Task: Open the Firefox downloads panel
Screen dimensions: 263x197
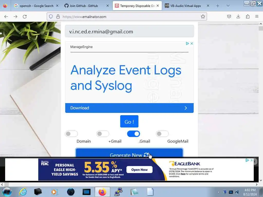Action: 238,16
